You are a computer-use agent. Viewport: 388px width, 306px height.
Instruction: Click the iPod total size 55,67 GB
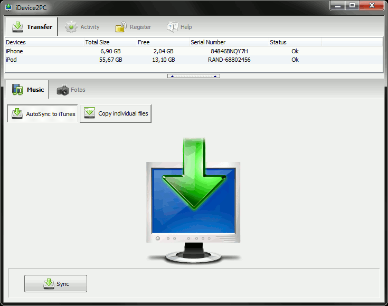pos(111,60)
